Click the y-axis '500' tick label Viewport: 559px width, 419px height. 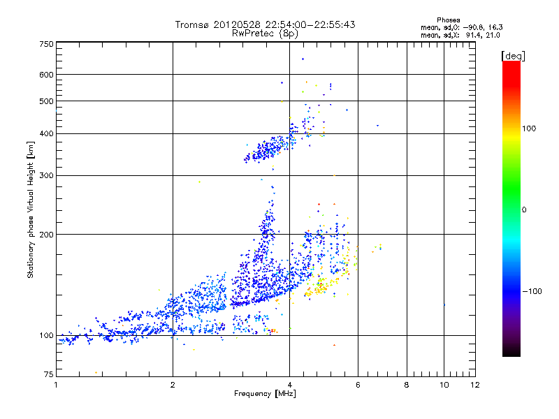tap(47, 101)
